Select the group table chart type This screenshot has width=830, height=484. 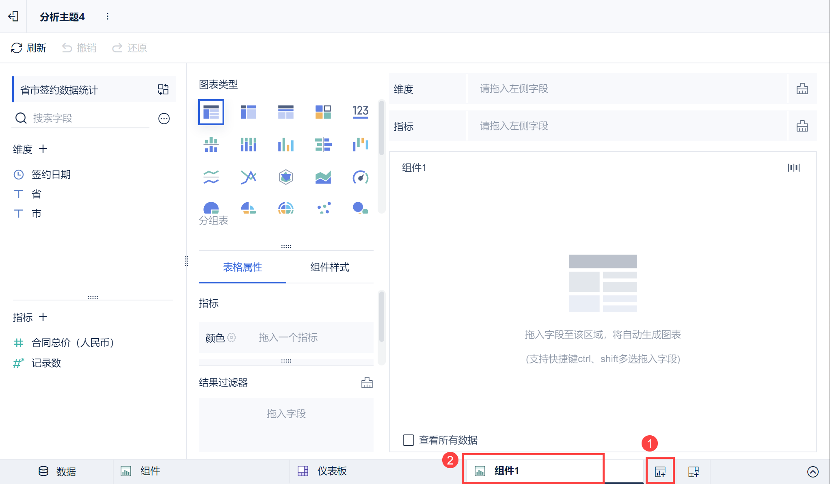[x=211, y=112]
